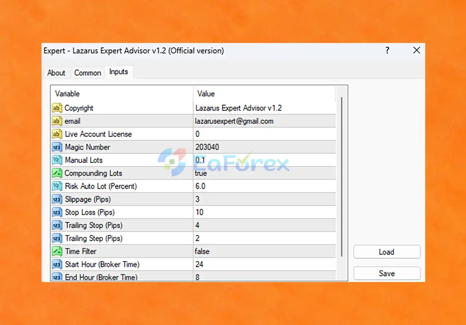
Task: Select the Magic Number label
Action: [x=87, y=147]
